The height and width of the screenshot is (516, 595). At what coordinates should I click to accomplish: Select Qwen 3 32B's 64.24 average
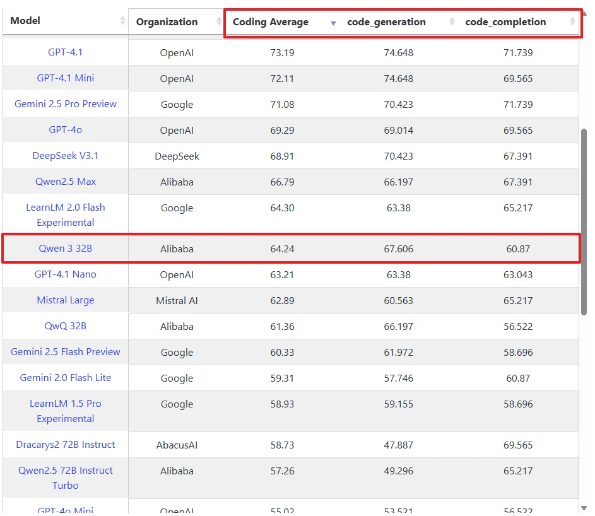pos(282,249)
